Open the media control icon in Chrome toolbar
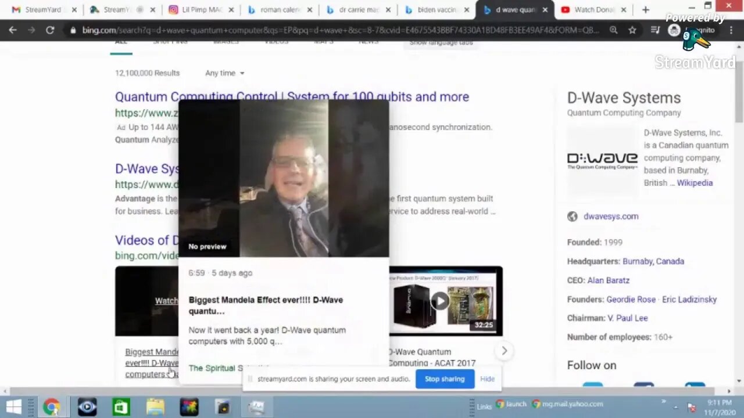Screen dimensions: 744x418 [x=655, y=30]
